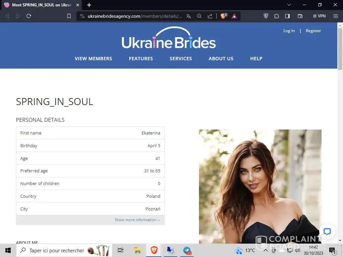Bookmark this page using the bookmark icon
Image resolution: width=343 pixels, height=257 pixels.
click(69, 16)
